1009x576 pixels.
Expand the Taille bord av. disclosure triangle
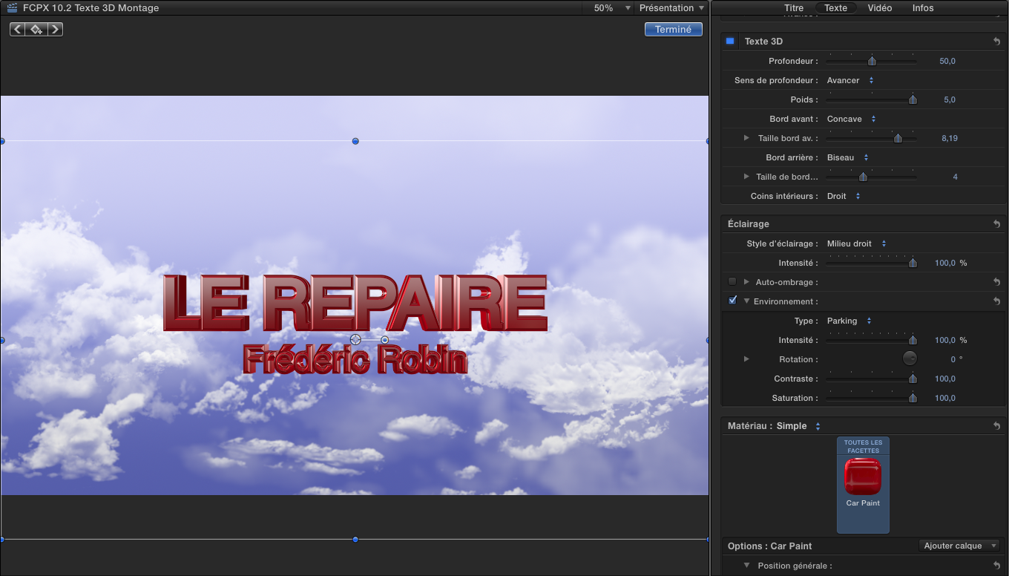[x=747, y=138]
